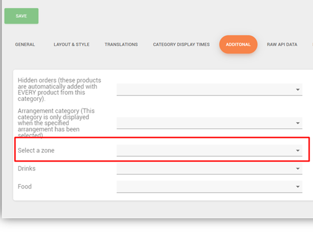
Task: Click the Drinks dropdown arrow
Action: point(298,168)
